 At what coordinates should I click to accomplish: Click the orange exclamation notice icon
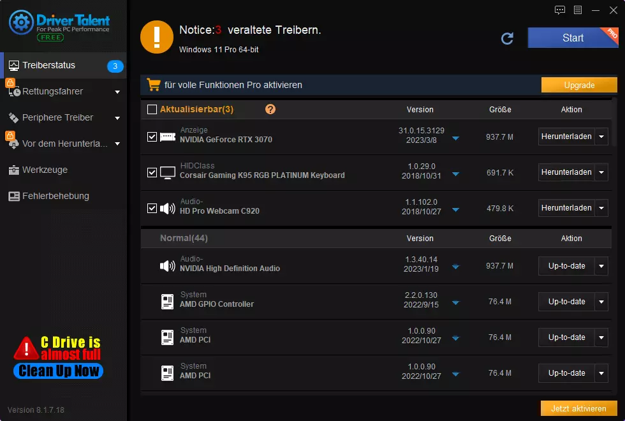tap(157, 37)
